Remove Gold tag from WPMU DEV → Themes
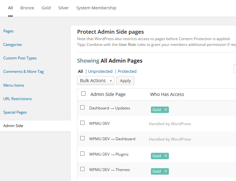 click(x=166, y=171)
